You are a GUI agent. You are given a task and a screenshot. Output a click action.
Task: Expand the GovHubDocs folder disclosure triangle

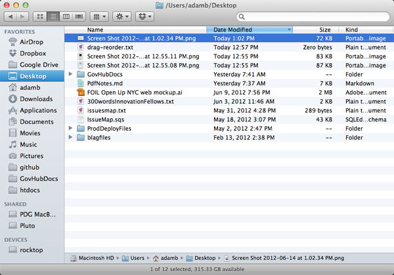click(71, 74)
